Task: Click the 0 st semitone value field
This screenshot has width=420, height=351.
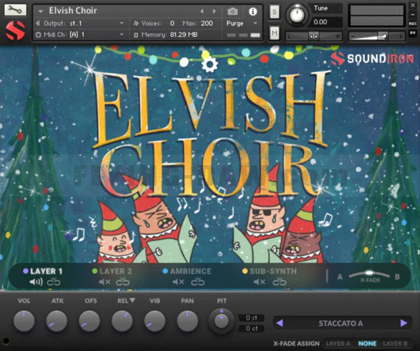Action: tap(251, 318)
